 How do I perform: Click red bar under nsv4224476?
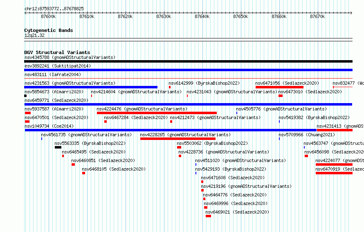[x=157, y=113]
